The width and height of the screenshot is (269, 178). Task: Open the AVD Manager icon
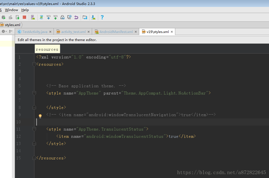click(33, 17)
